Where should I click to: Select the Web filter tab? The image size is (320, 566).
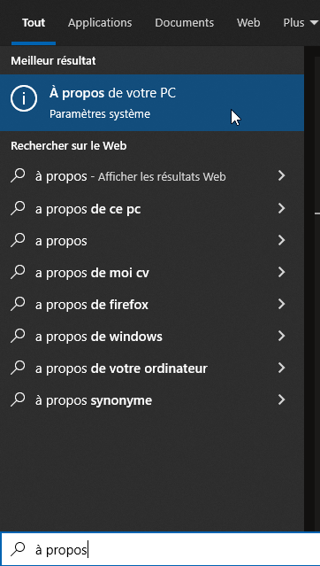[x=248, y=23]
